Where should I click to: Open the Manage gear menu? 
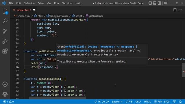click(x=5, y=94)
